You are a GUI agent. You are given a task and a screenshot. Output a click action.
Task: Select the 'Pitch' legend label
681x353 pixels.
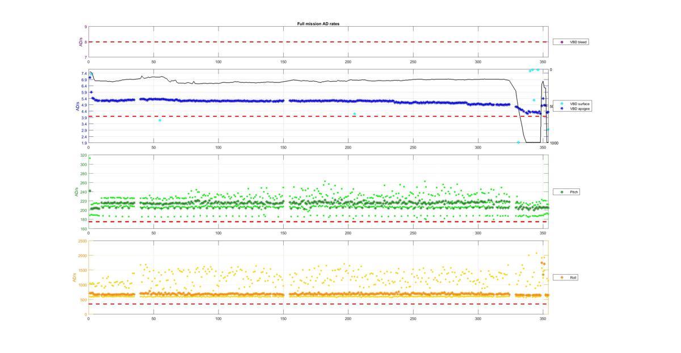pos(573,192)
